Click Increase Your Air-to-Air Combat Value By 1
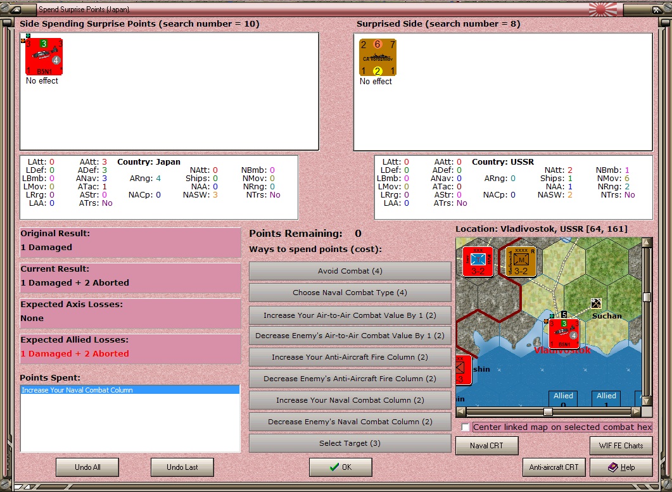 pyautogui.click(x=350, y=315)
